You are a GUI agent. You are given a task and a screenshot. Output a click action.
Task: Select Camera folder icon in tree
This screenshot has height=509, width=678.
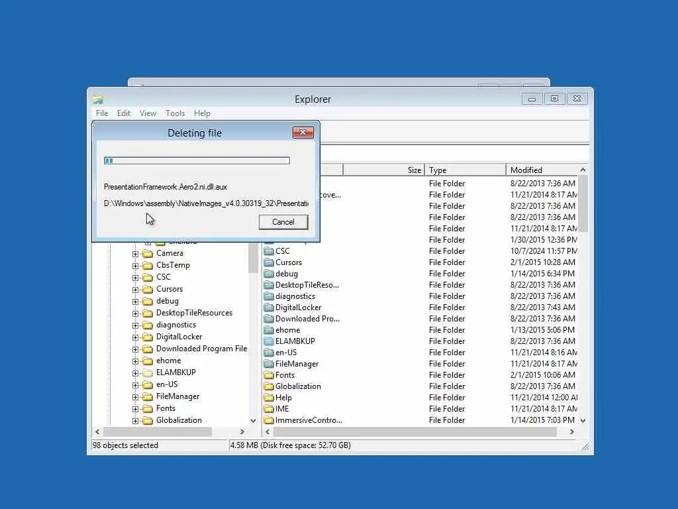pos(148,254)
